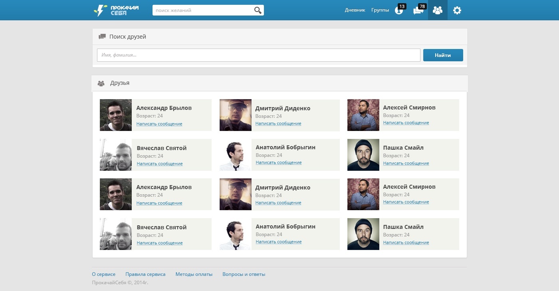The image size is (559, 291).
Task: Click first Александр Брылов avatar thumbnail
Action: (x=116, y=115)
